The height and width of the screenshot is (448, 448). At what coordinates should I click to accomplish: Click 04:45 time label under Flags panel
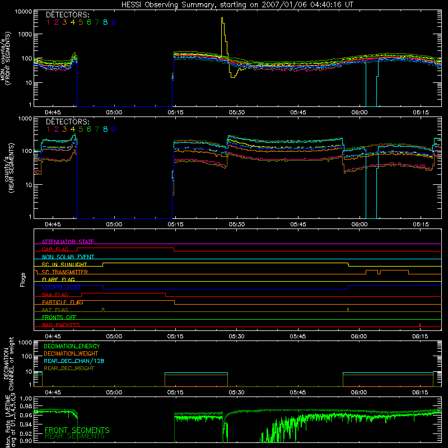point(53,337)
